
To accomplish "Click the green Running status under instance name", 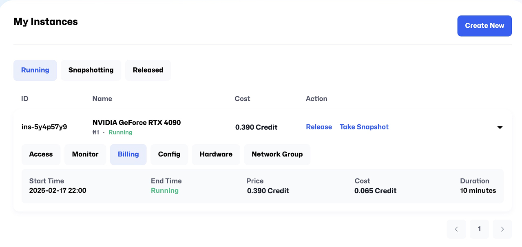I will (120, 132).
